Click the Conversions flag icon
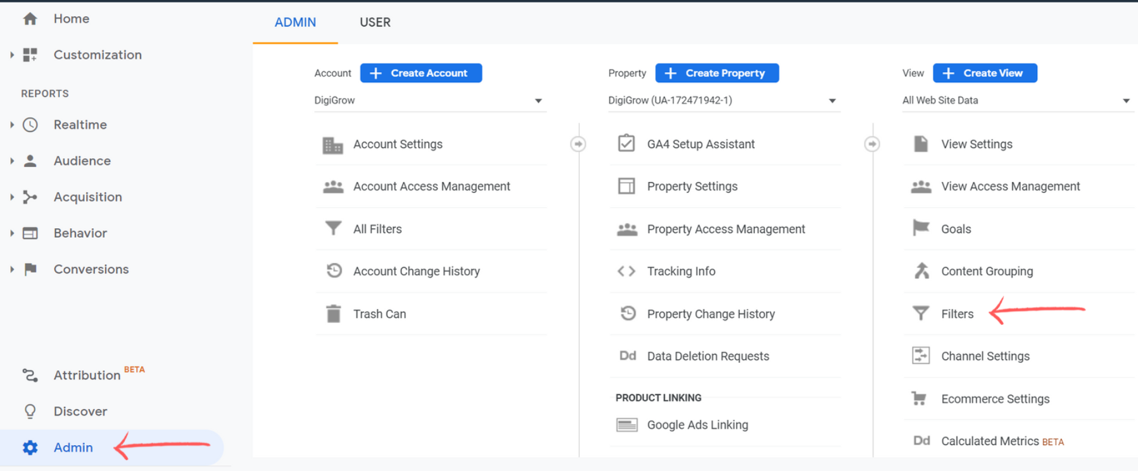The height and width of the screenshot is (471, 1138). point(30,269)
